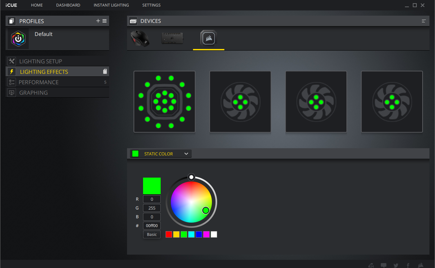Select the mouse device
Image resolution: width=435 pixels, height=268 pixels.
[140, 38]
